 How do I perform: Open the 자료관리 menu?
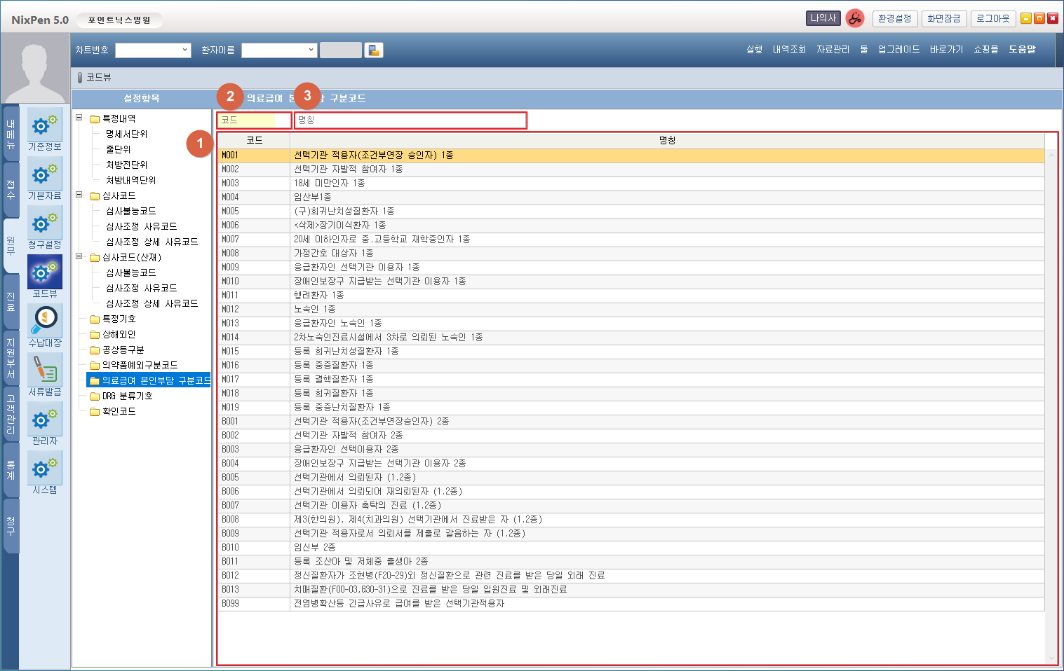click(x=833, y=50)
